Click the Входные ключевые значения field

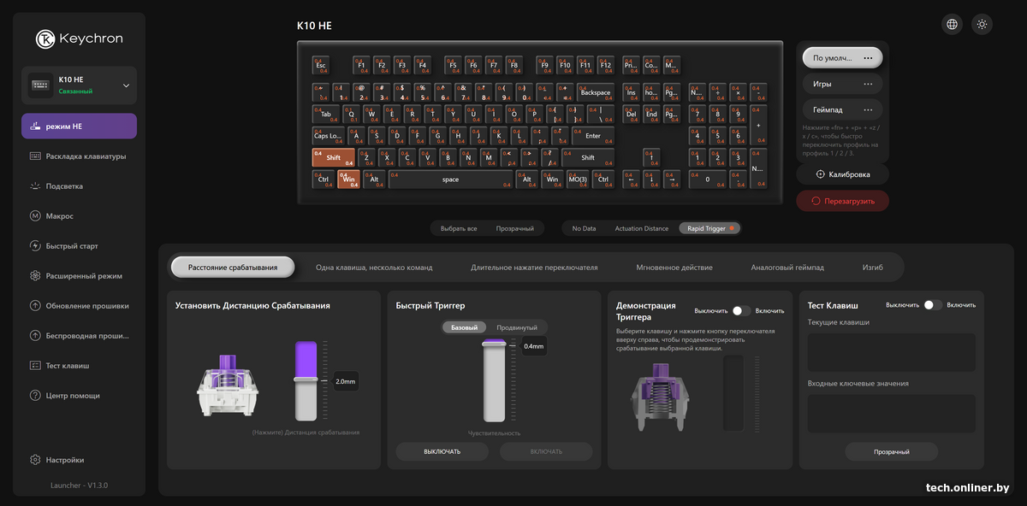pyautogui.click(x=892, y=413)
